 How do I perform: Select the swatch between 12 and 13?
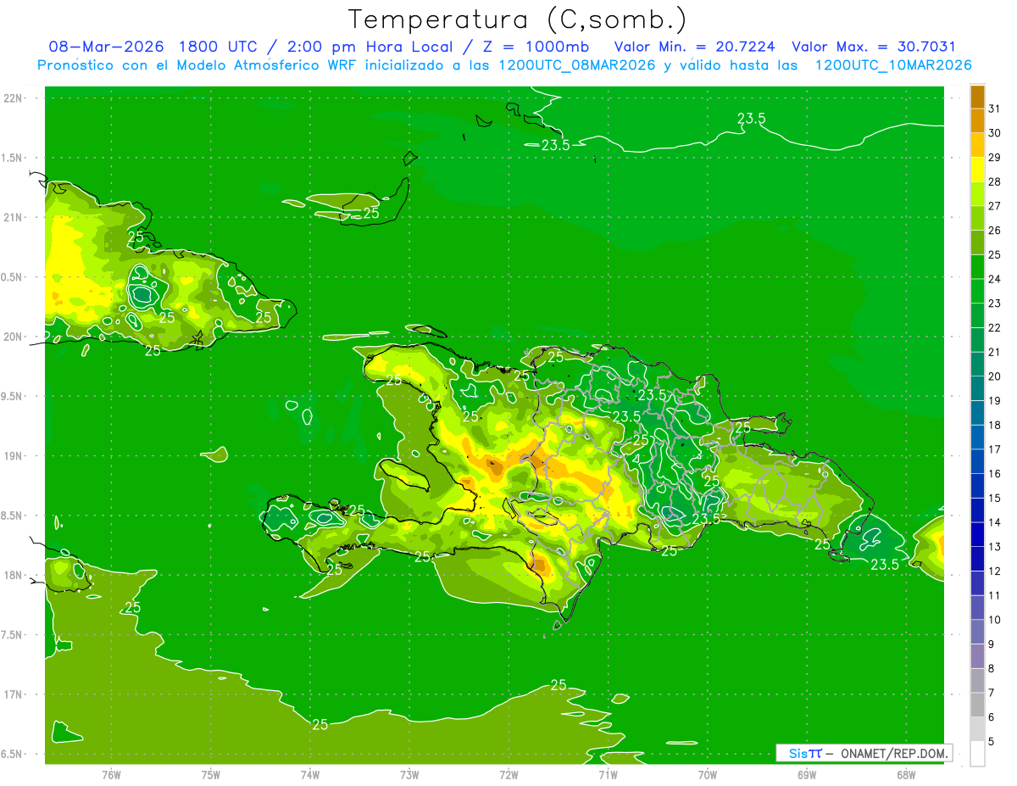[977, 559]
